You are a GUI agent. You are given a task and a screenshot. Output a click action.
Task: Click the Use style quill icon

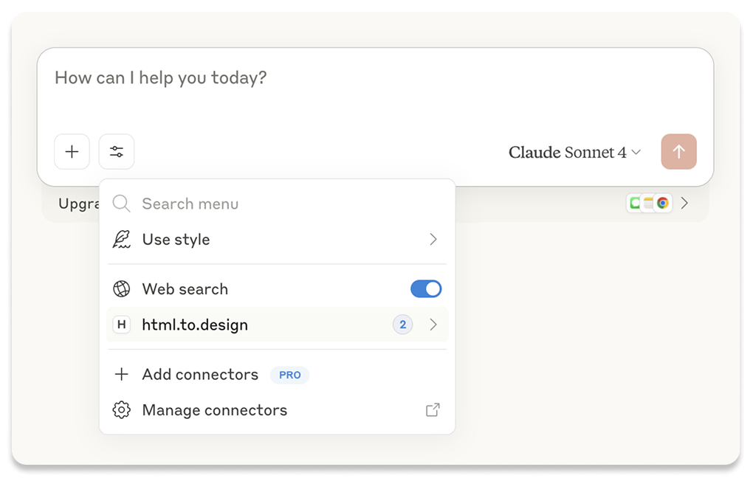point(122,239)
